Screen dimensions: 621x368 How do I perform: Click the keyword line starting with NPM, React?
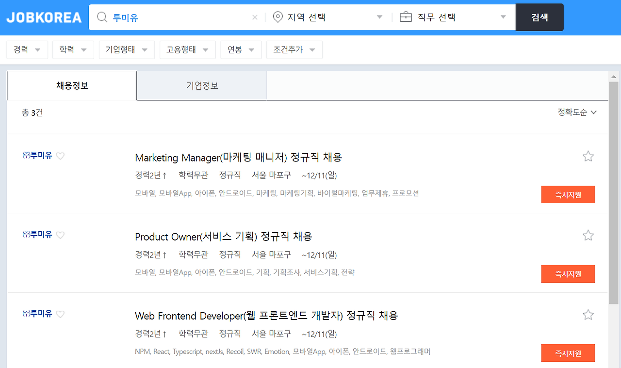click(x=283, y=352)
